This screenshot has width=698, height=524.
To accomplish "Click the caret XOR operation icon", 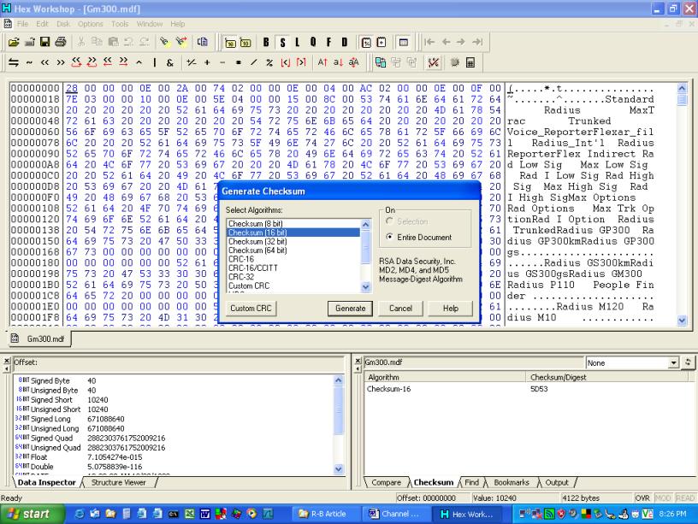I will [139, 62].
